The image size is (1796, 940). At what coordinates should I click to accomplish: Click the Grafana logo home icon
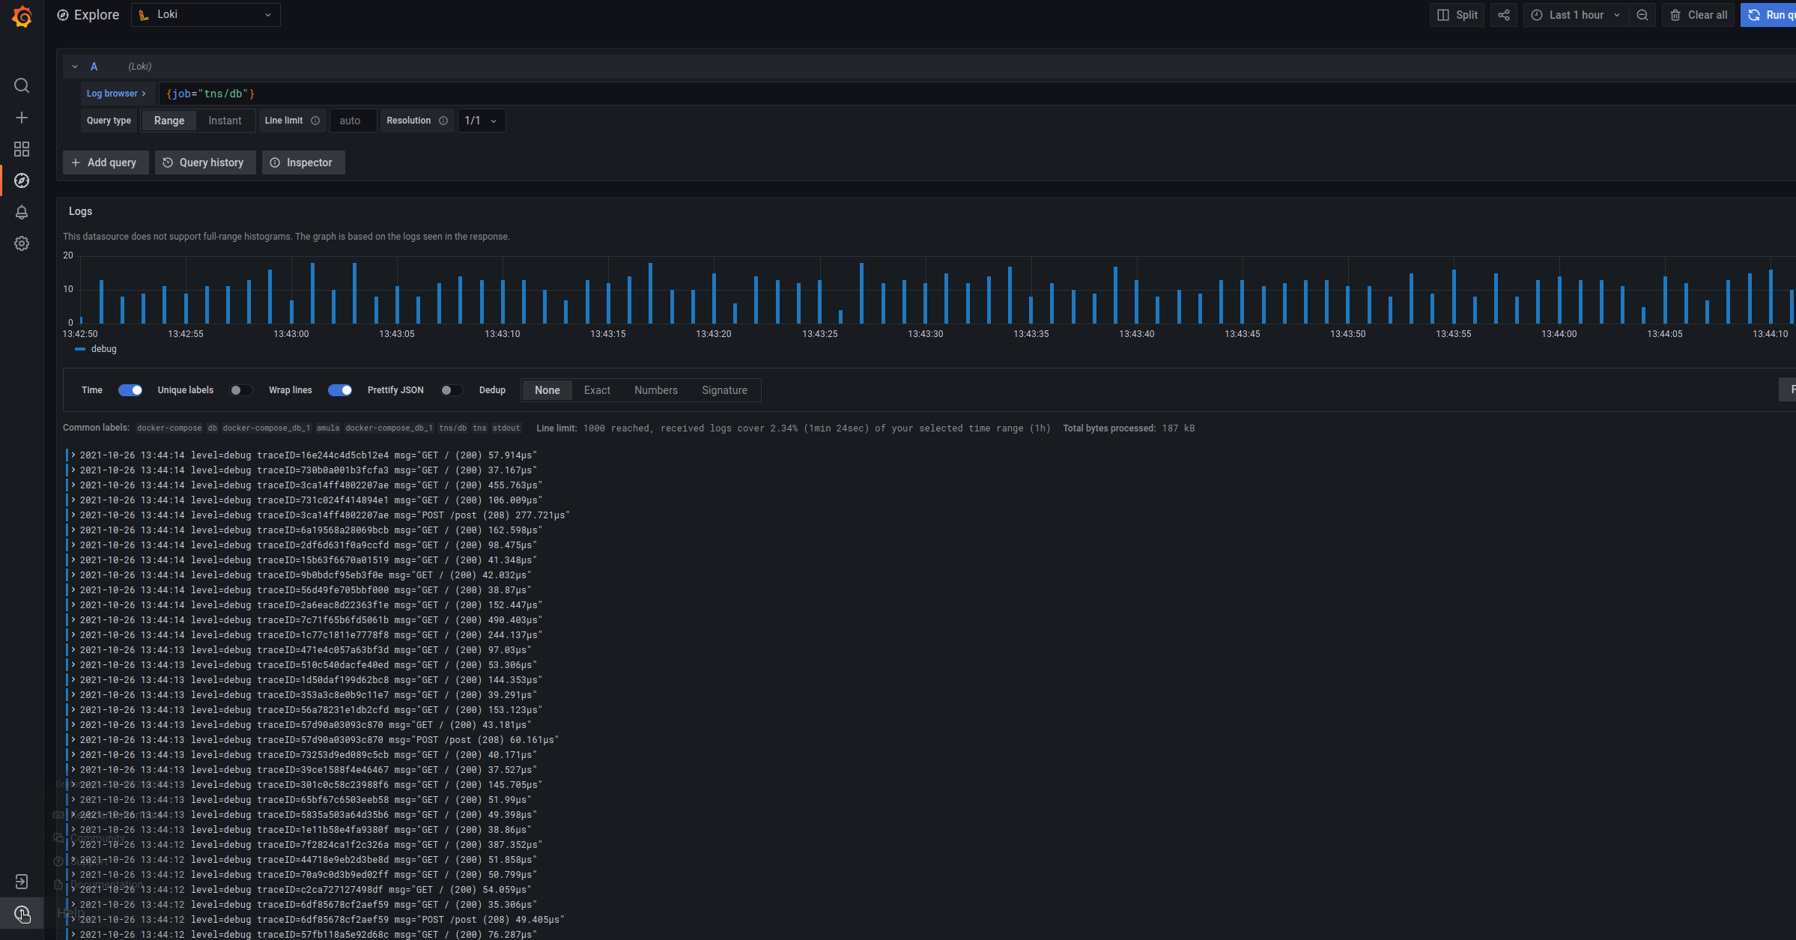point(22,16)
